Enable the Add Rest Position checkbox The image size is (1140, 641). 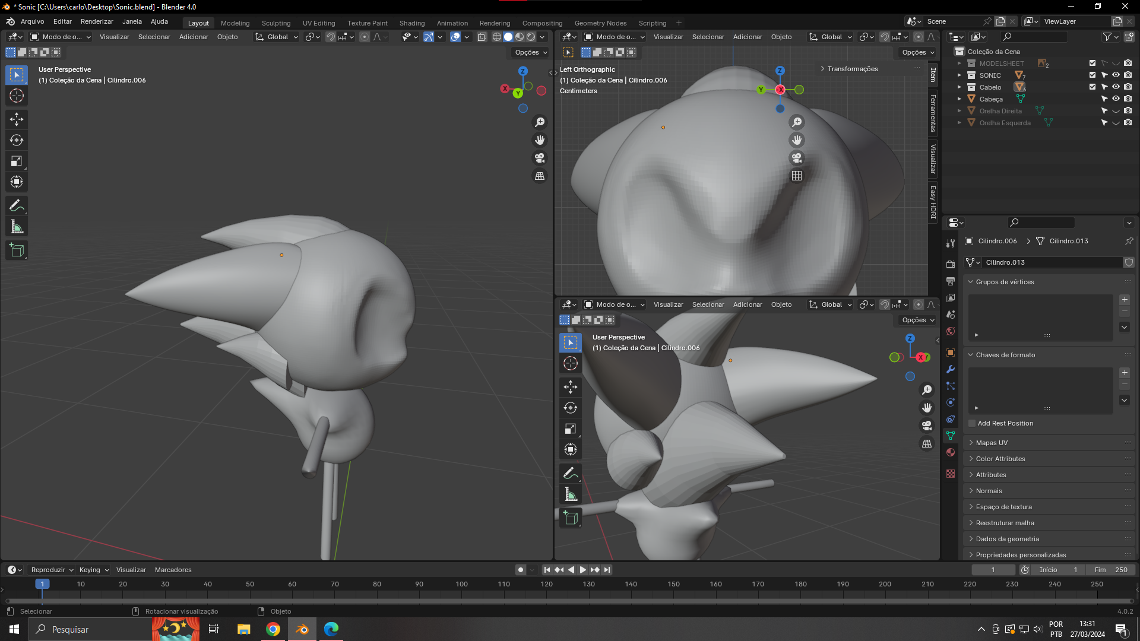972,423
